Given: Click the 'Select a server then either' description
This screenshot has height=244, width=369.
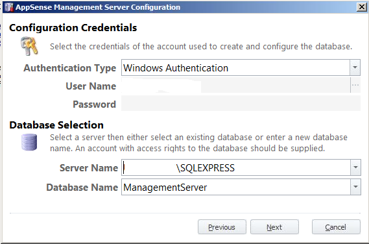Looking at the screenshot, I should coord(198,143).
